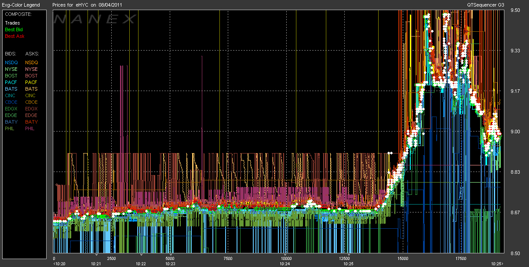
Task: Click the 9.00 price axis label
Action: [x=515, y=132]
